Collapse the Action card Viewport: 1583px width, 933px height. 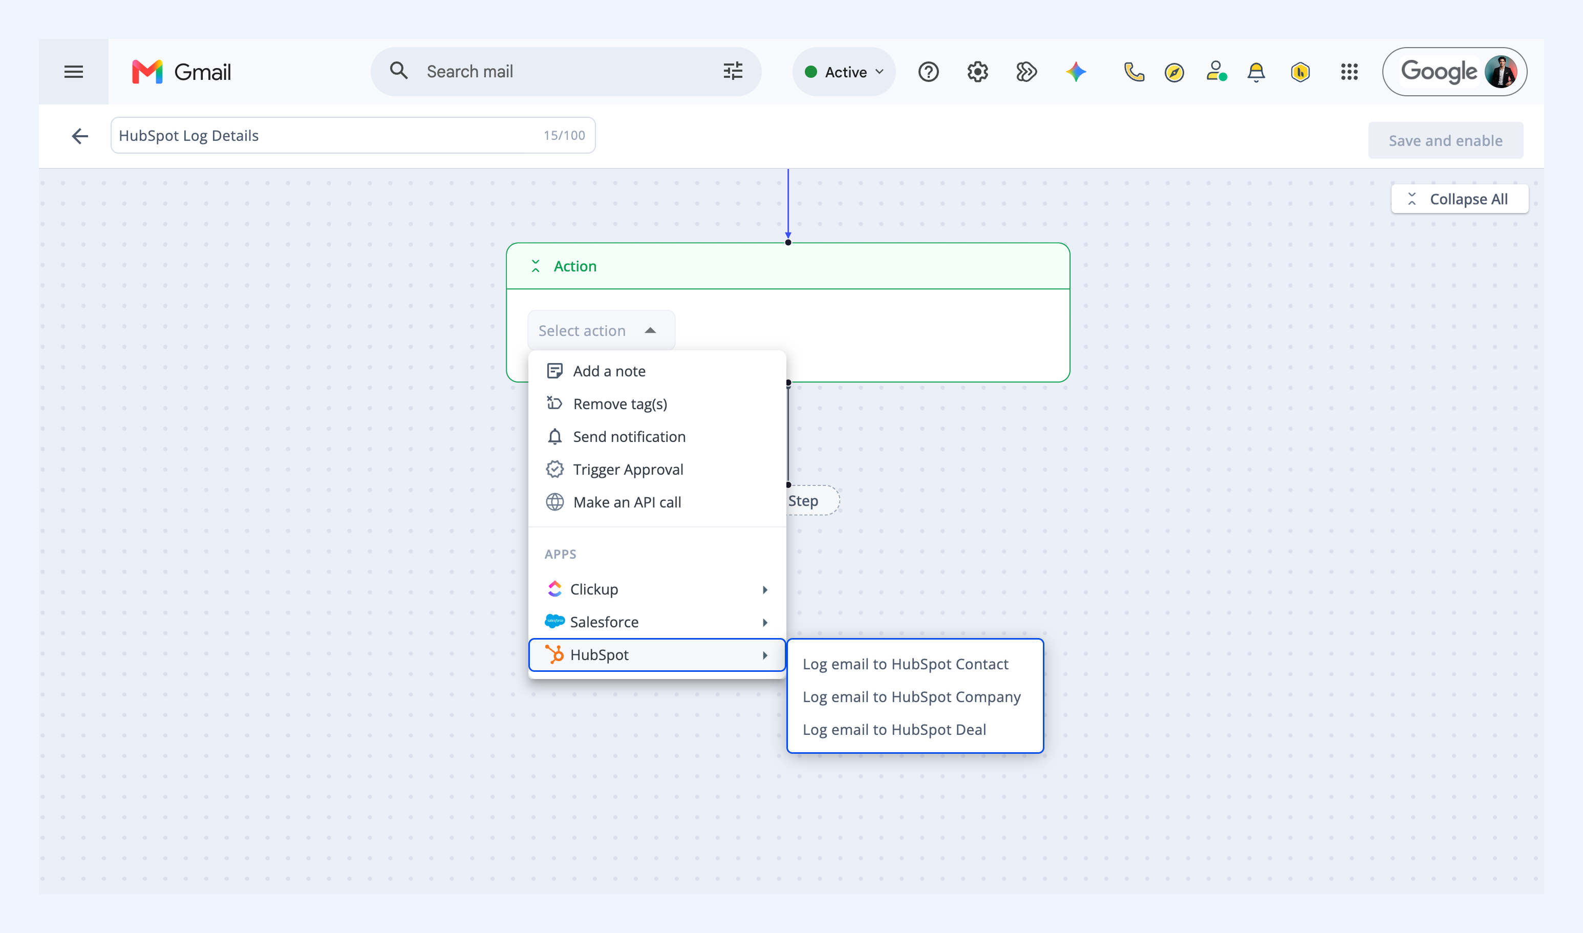point(536,266)
